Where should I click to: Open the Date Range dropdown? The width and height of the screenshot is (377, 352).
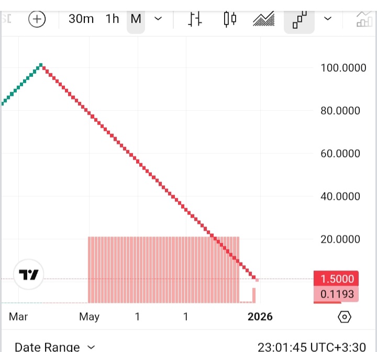coord(55,347)
